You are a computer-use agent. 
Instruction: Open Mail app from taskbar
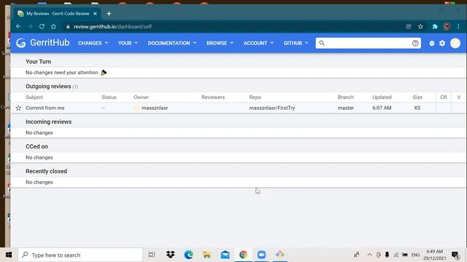[225, 255]
